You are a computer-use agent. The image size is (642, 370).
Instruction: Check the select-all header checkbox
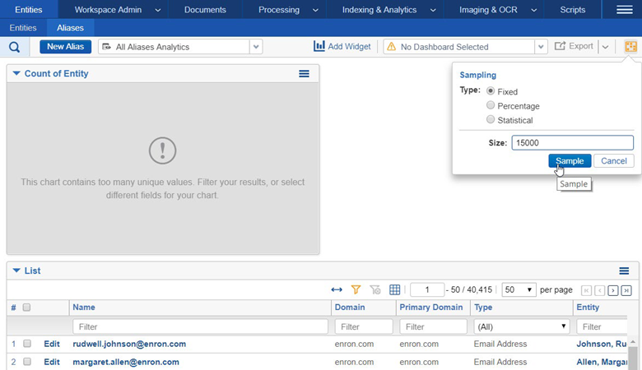26,308
